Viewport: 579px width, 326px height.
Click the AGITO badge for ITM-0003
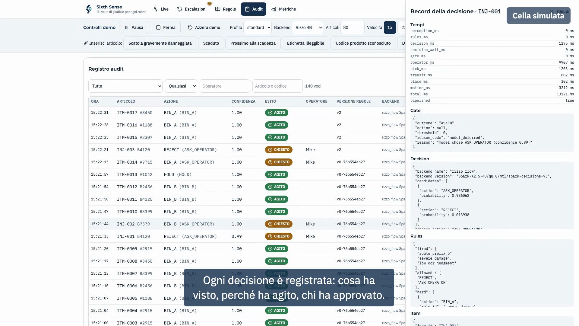(x=277, y=323)
